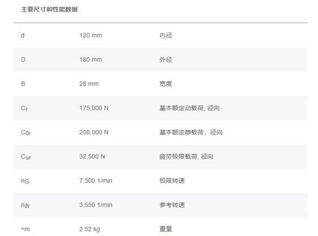318x236 pixels.
Task: Click the 基本额定动载荷, 径向 text
Action: (x=190, y=108)
